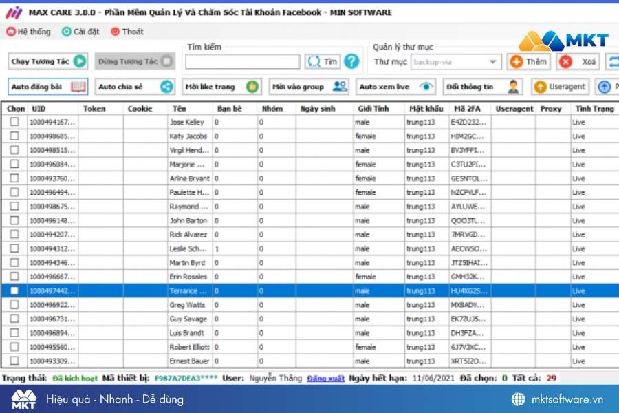Click the book icon on Auto đăng bài
The width and height of the screenshot is (619, 413).
[x=78, y=87]
